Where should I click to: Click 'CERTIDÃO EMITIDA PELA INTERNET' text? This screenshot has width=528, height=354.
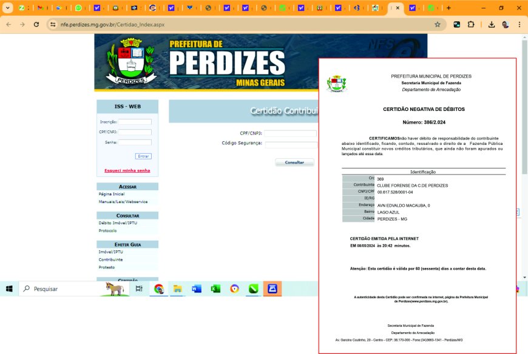[x=384, y=239]
